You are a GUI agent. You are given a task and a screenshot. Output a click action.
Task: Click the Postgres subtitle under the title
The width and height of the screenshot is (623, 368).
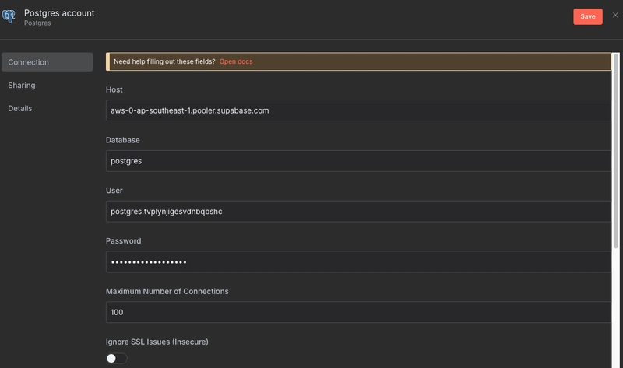[x=37, y=23]
